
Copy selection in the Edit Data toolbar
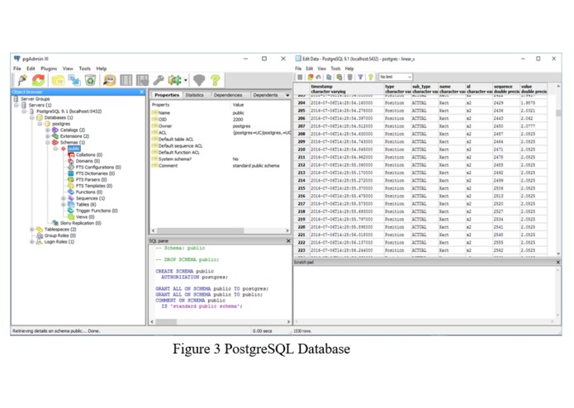click(x=329, y=77)
